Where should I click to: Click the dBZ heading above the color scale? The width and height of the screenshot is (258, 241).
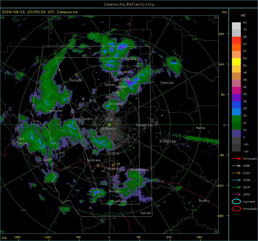click(243, 15)
